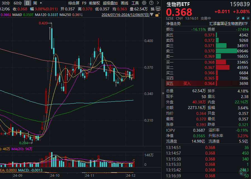Viewport: 251px width, 179px height.
Task: Open the help question-mark icon
Action: coord(151,3)
